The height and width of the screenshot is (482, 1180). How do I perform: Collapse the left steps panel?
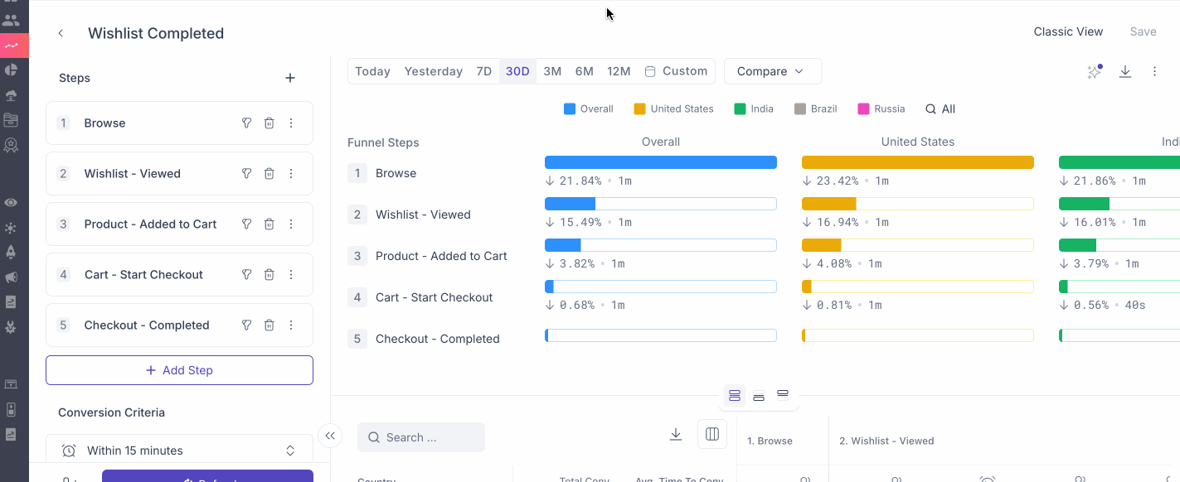tap(330, 436)
